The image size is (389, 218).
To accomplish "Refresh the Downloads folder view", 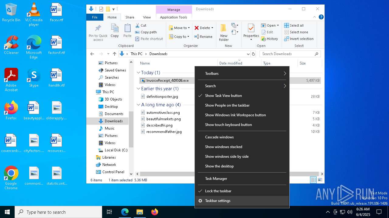I will (x=253, y=54).
